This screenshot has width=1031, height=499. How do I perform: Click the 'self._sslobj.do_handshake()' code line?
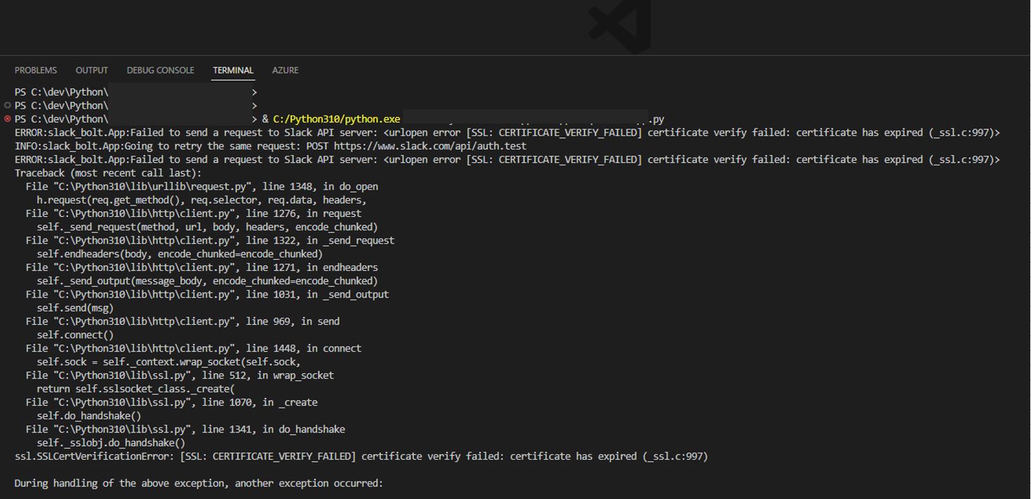coord(111,444)
